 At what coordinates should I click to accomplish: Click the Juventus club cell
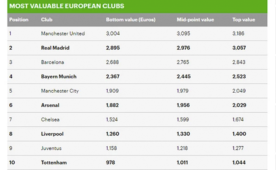point(51,148)
